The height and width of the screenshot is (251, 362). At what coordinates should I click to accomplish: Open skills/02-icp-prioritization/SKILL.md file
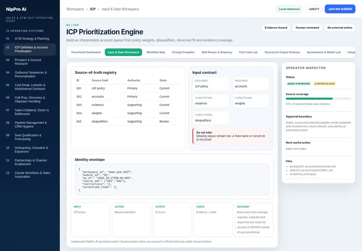tap(311, 170)
